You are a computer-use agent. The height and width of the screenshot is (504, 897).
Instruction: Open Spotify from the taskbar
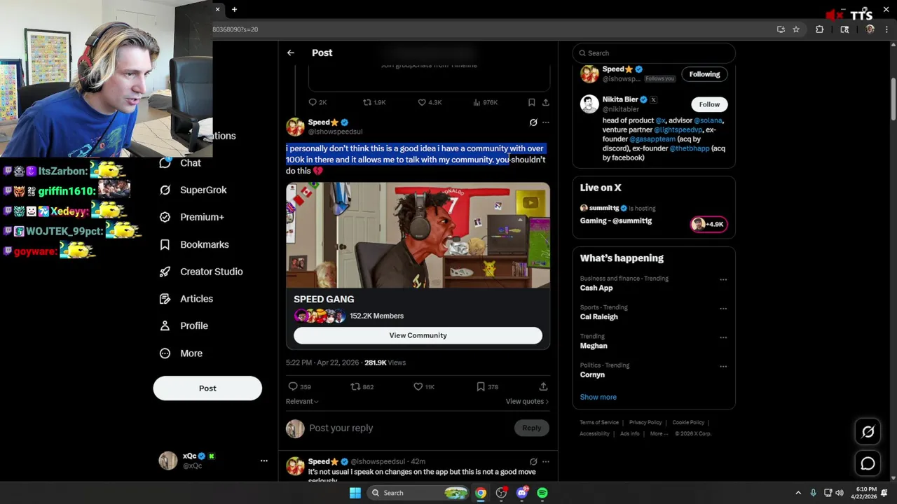click(x=542, y=493)
